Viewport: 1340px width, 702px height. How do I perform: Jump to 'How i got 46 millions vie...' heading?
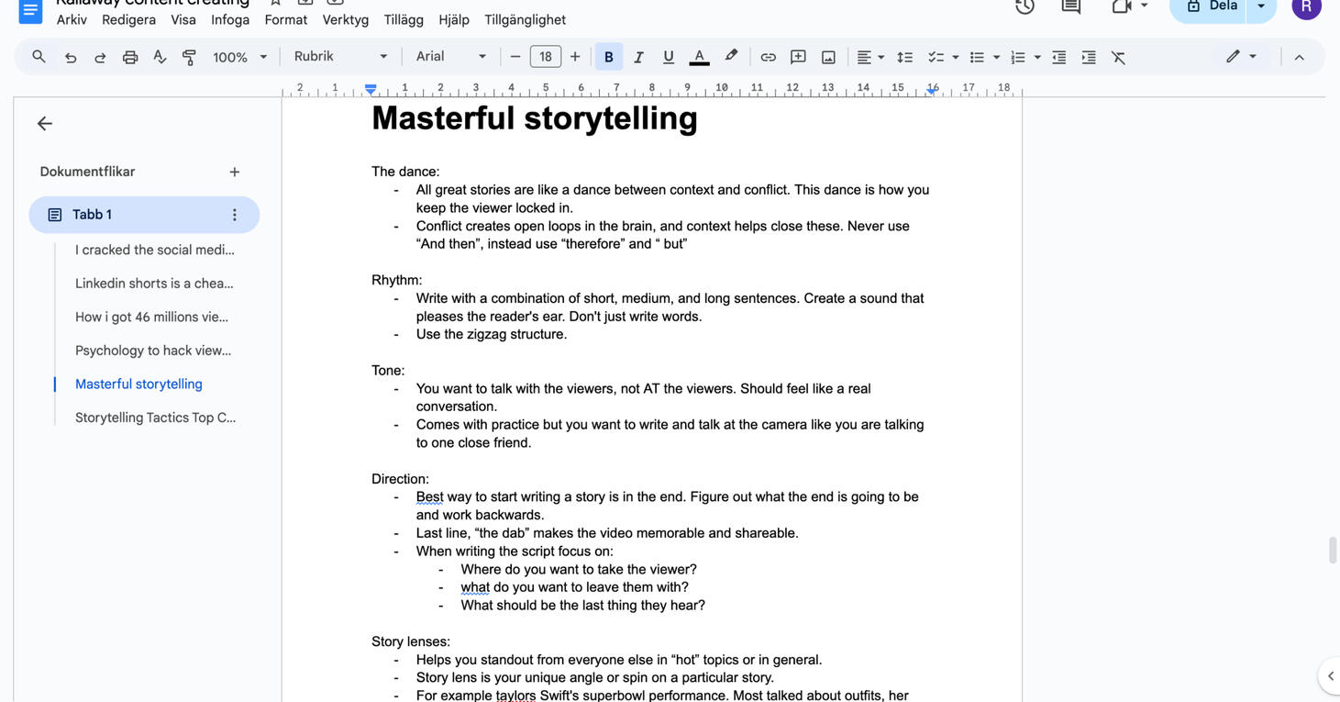[152, 317]
